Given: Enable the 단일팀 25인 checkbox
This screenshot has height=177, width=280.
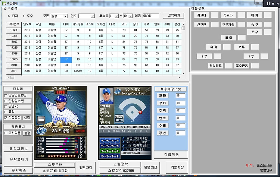Looking at the screenshot, I should click(6, 101).
